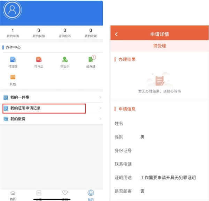Open 我的申请 count of 1
Screen dimensions: 209x201
click(x=13, y=33)
